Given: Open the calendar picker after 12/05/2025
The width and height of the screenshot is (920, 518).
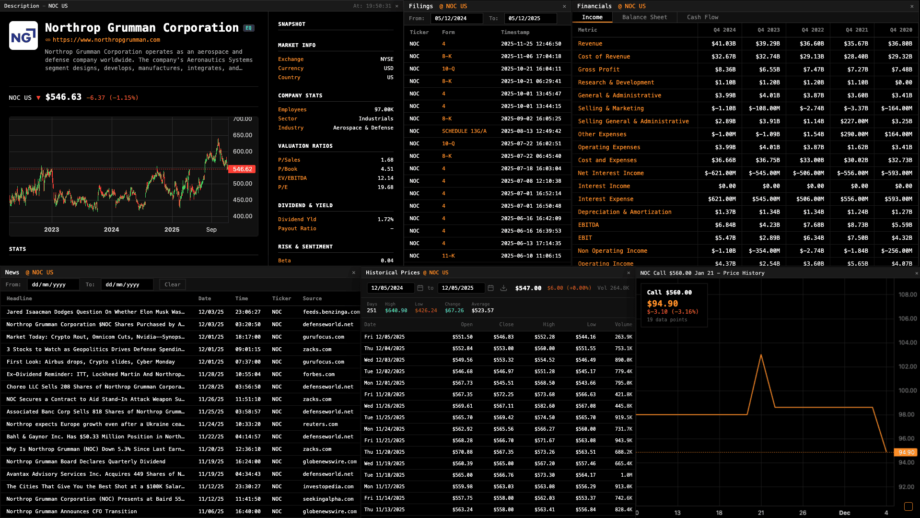Looking at the screenshot, I should (490, 288).
